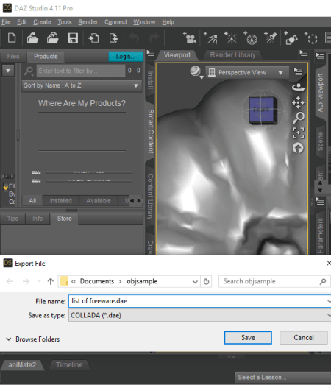Click the viewport Pan arrows icon
331x385 pixels.
click(298, 102)
